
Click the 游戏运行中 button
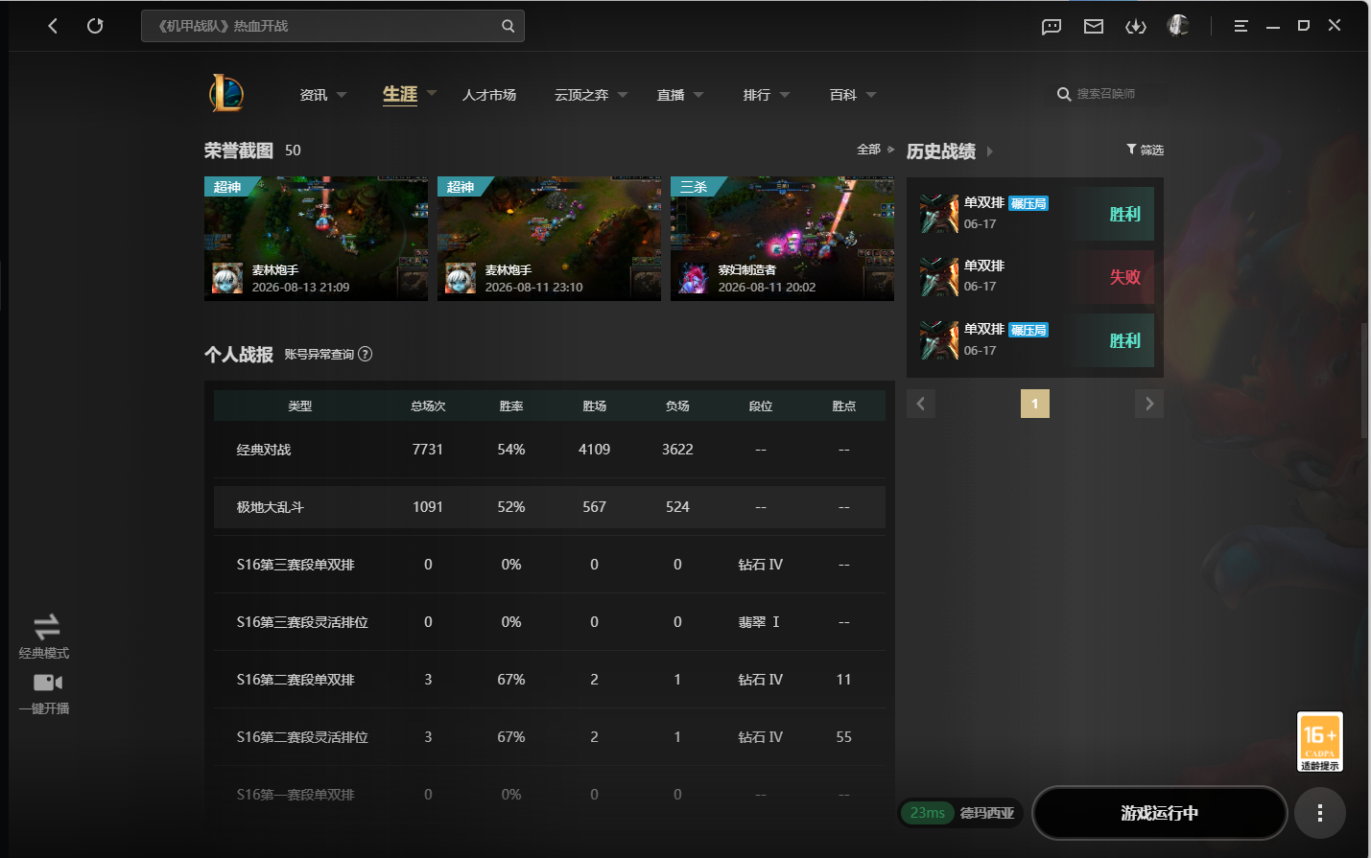(x=1160, y=813)
